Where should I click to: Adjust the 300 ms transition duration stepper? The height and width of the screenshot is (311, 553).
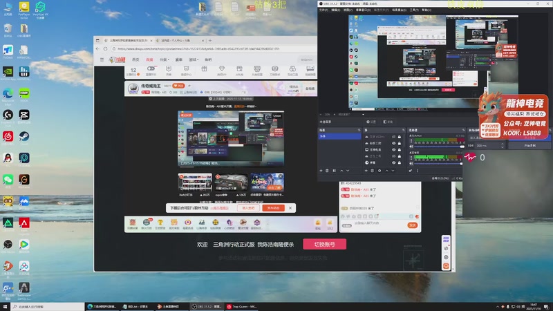(503, 146)
